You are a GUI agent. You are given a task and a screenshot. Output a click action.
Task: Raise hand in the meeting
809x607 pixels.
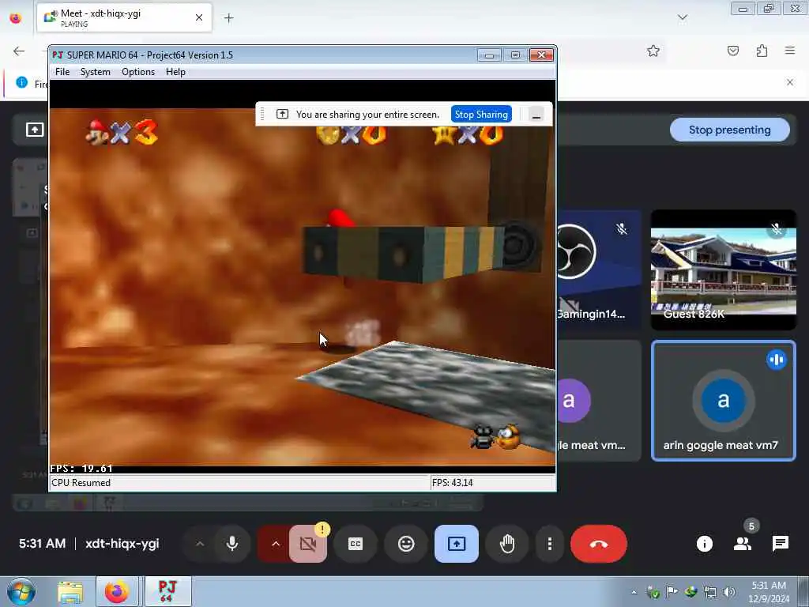507,544
